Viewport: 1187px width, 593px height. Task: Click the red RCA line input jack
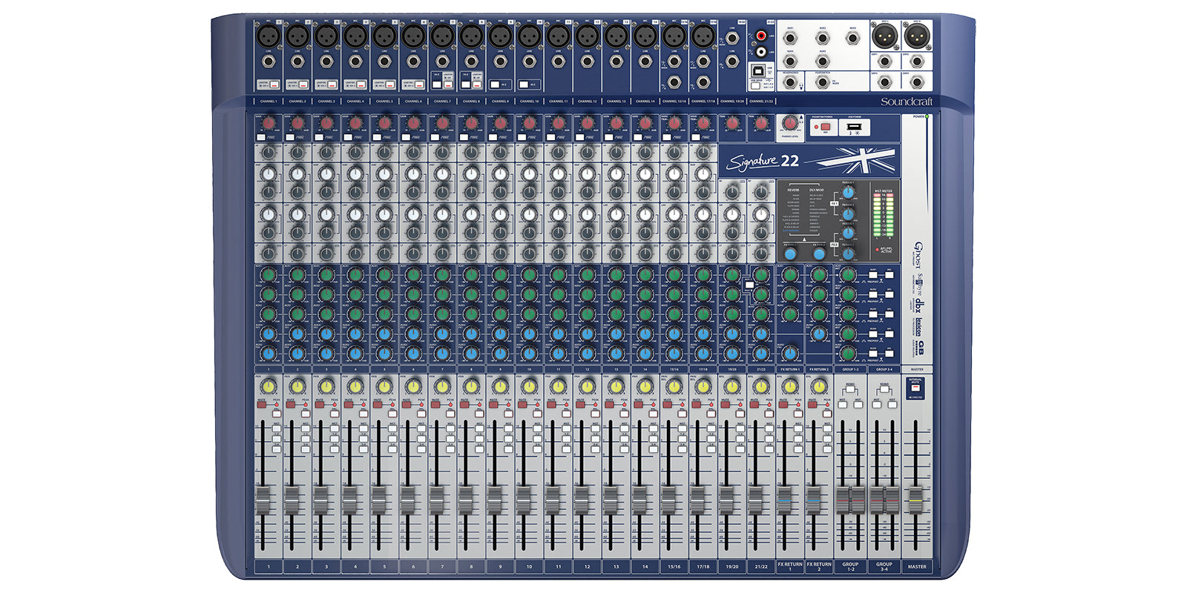(x=761, y=36)
